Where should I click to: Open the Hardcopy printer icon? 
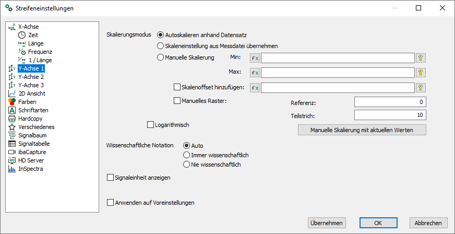(12, 119)
